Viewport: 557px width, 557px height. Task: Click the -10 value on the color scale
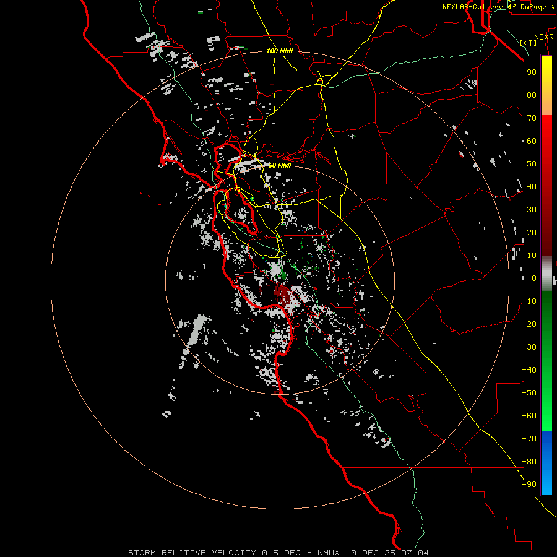(529, 301)
